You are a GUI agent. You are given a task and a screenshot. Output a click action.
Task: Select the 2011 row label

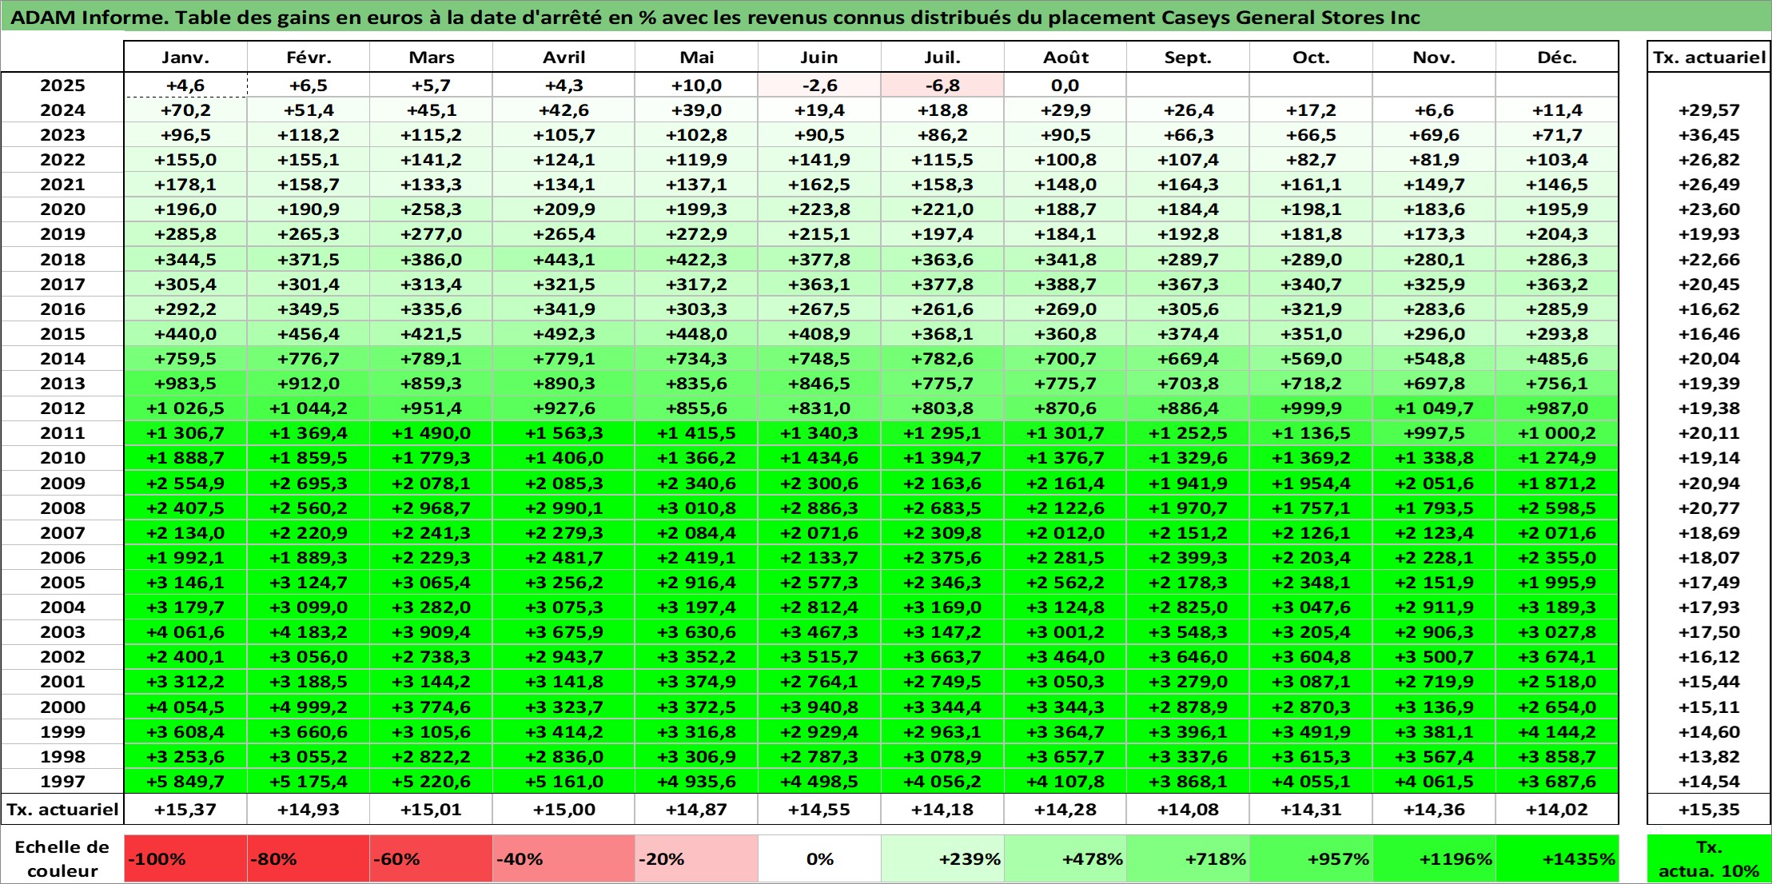(62, 433)
